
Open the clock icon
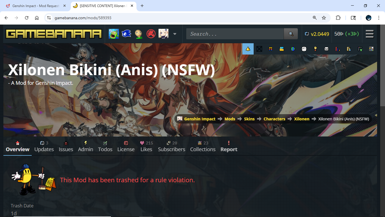pos(304,49)
